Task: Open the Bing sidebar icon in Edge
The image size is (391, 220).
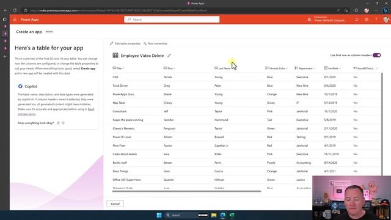Action: pyautogui.click(x=386, y=10)
